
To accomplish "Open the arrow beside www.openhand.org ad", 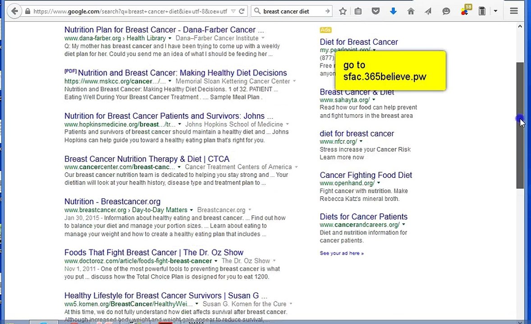I will coord(379,183).
